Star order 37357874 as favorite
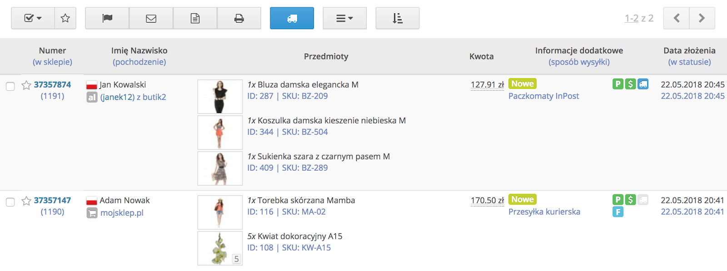Screen dimensions: 727x271 coord(26,85)
